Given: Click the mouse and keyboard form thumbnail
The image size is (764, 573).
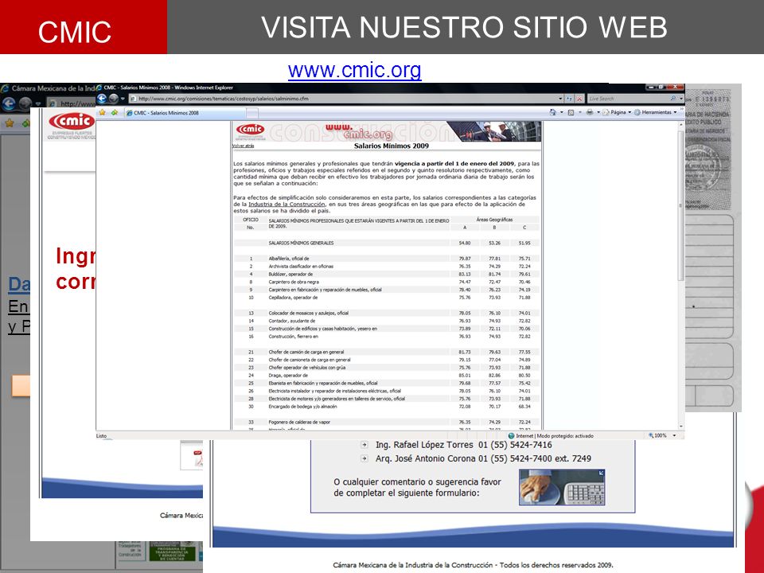Looking at the screenshot, I should (x=562, y=487).
